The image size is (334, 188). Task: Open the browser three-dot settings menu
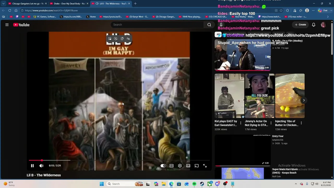pyautogui.click(x=313, y=10)
